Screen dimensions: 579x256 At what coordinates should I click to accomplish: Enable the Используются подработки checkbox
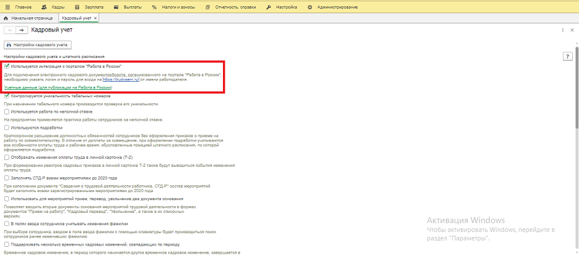[x=7, y=127]
